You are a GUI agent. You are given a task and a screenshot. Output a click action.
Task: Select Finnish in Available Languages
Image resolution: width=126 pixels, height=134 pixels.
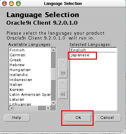(x=30, y=50)
